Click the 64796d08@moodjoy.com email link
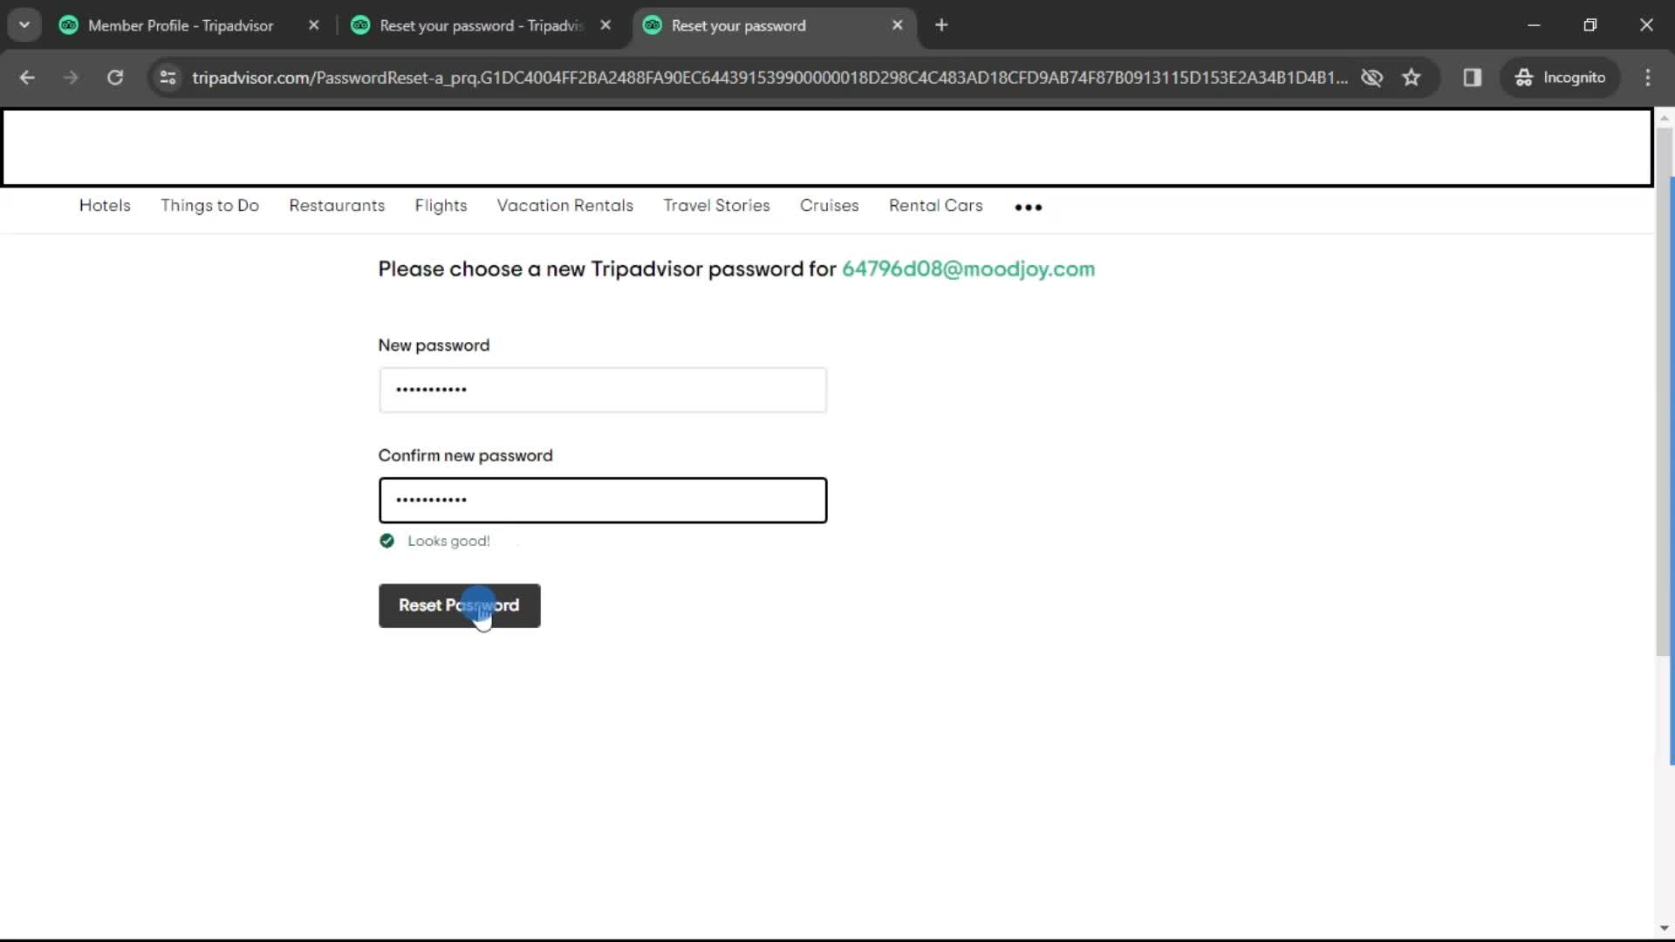Viewport: 1675px width, 942px height. (968, 270)
